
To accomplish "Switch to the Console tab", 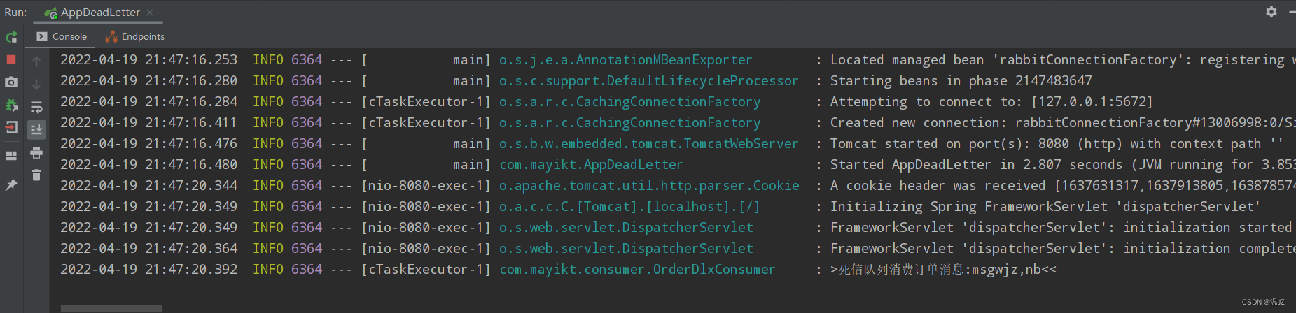I will (62, 36).
